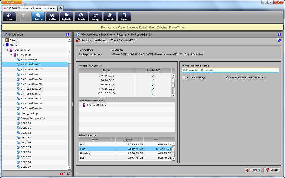
Task: Open the Firefox menu dropdown
Action: coord(12,2)
